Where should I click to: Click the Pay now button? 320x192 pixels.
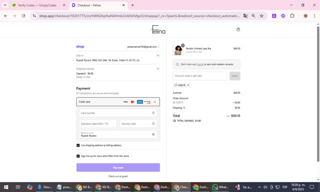pos(118,167)
